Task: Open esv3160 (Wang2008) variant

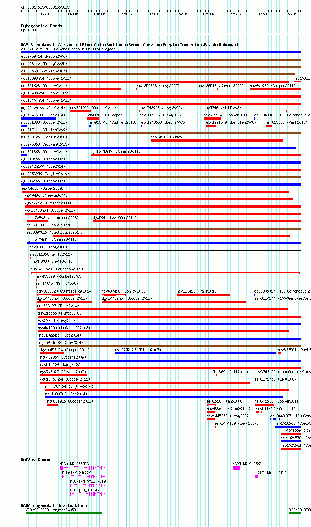Action: (48, 247)
